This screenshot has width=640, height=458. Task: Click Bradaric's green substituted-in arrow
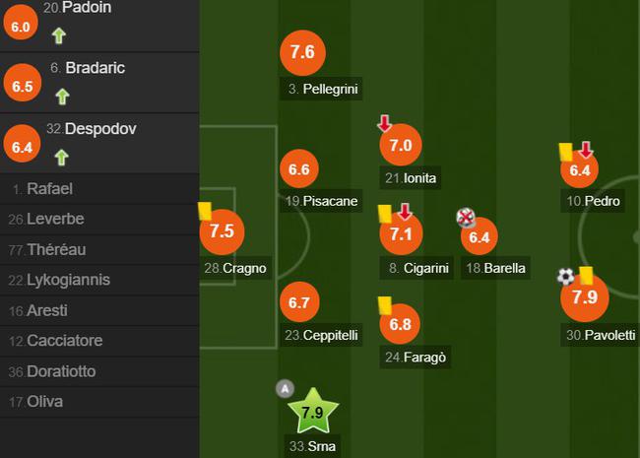click(61, 96)
